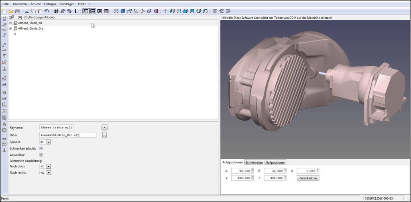Click the arrow button next to Keyname
The width and height of the screenshot is (411, 202).
[x=104, y=128]
